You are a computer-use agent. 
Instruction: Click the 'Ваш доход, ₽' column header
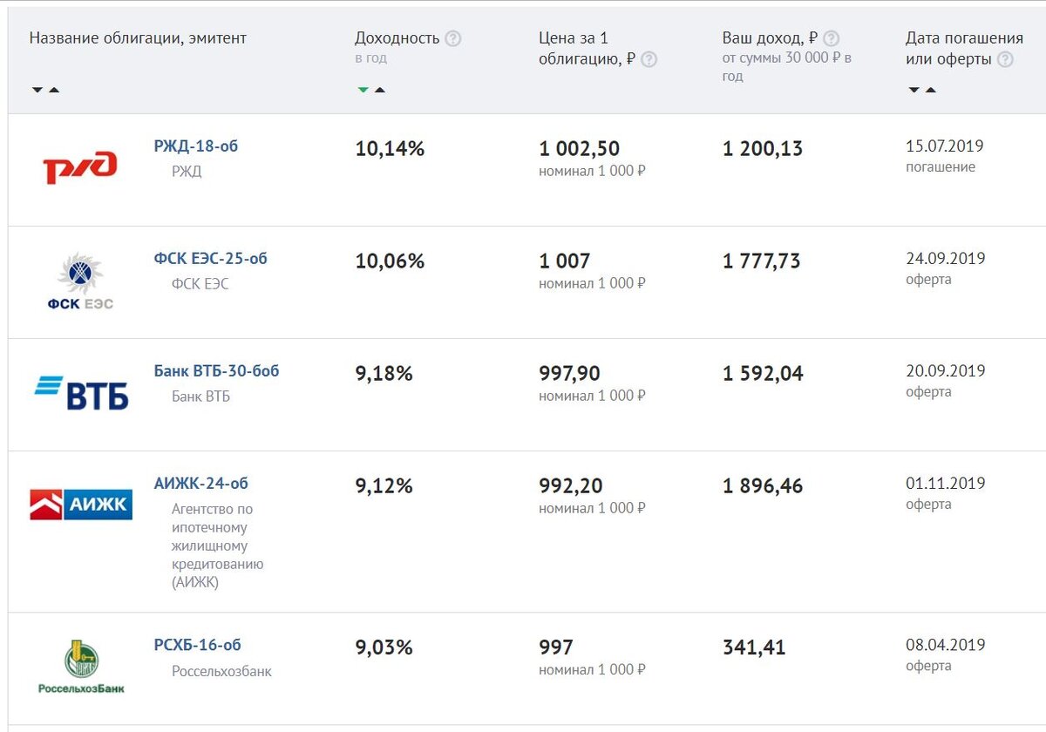(771, 38)
